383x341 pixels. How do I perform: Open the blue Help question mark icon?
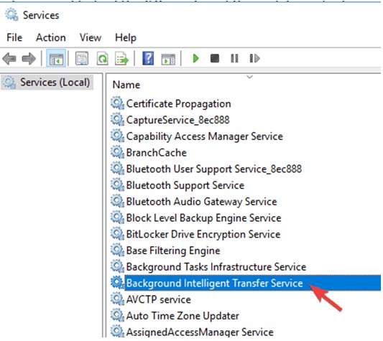click(x=148, y=58)
